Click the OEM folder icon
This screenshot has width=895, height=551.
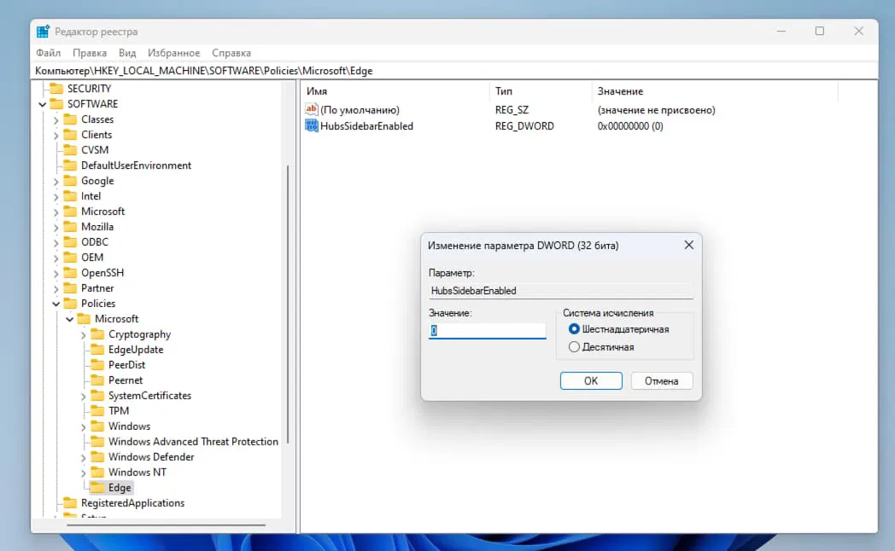coord(70,258)
